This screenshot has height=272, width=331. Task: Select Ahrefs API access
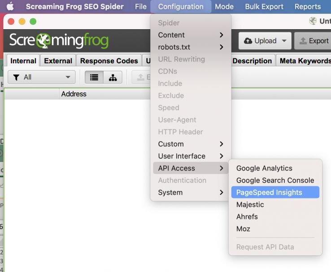coord(247,217)
